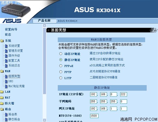Click page icon beside DNS

point(6,81)
